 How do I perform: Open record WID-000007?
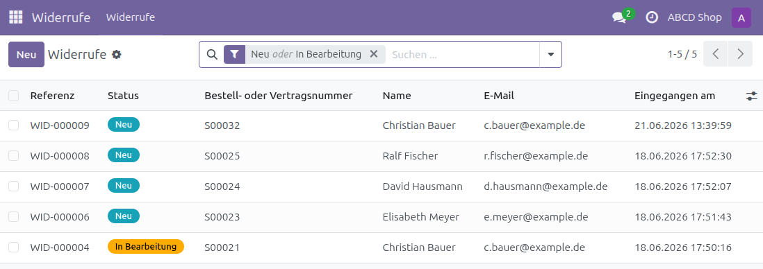pos(60,186)
